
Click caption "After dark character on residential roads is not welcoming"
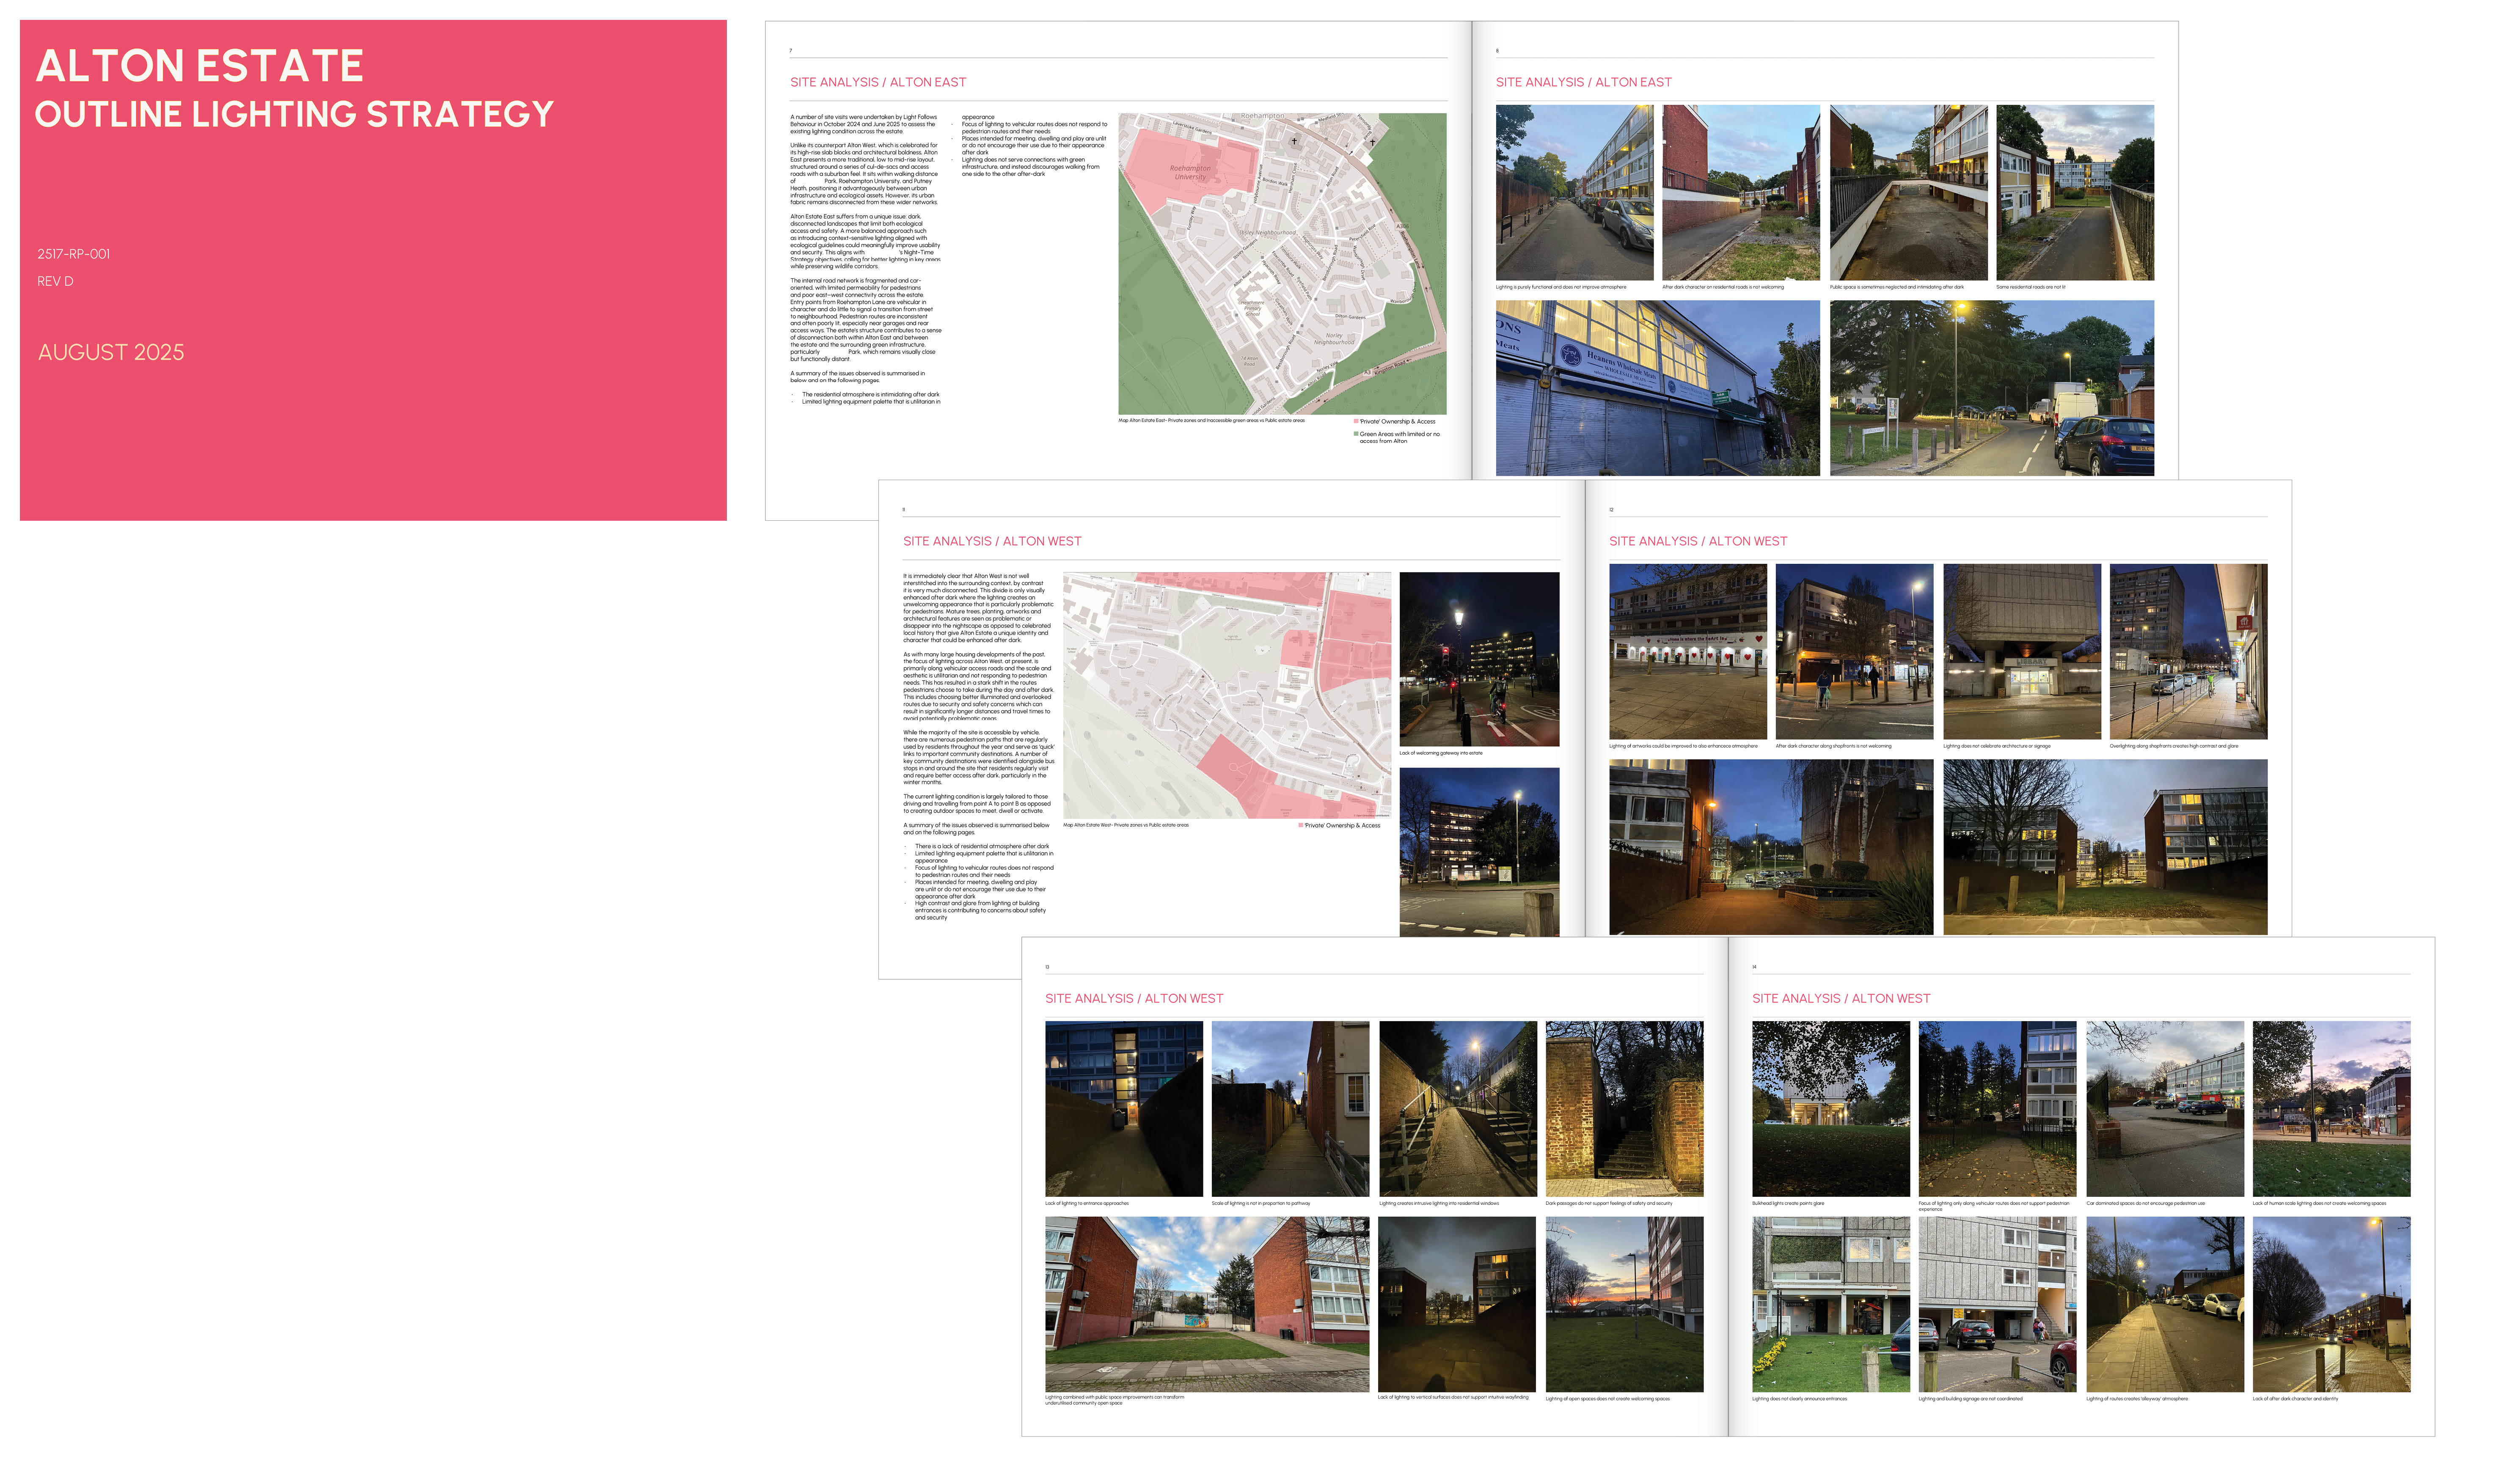tap(1722, 287)
